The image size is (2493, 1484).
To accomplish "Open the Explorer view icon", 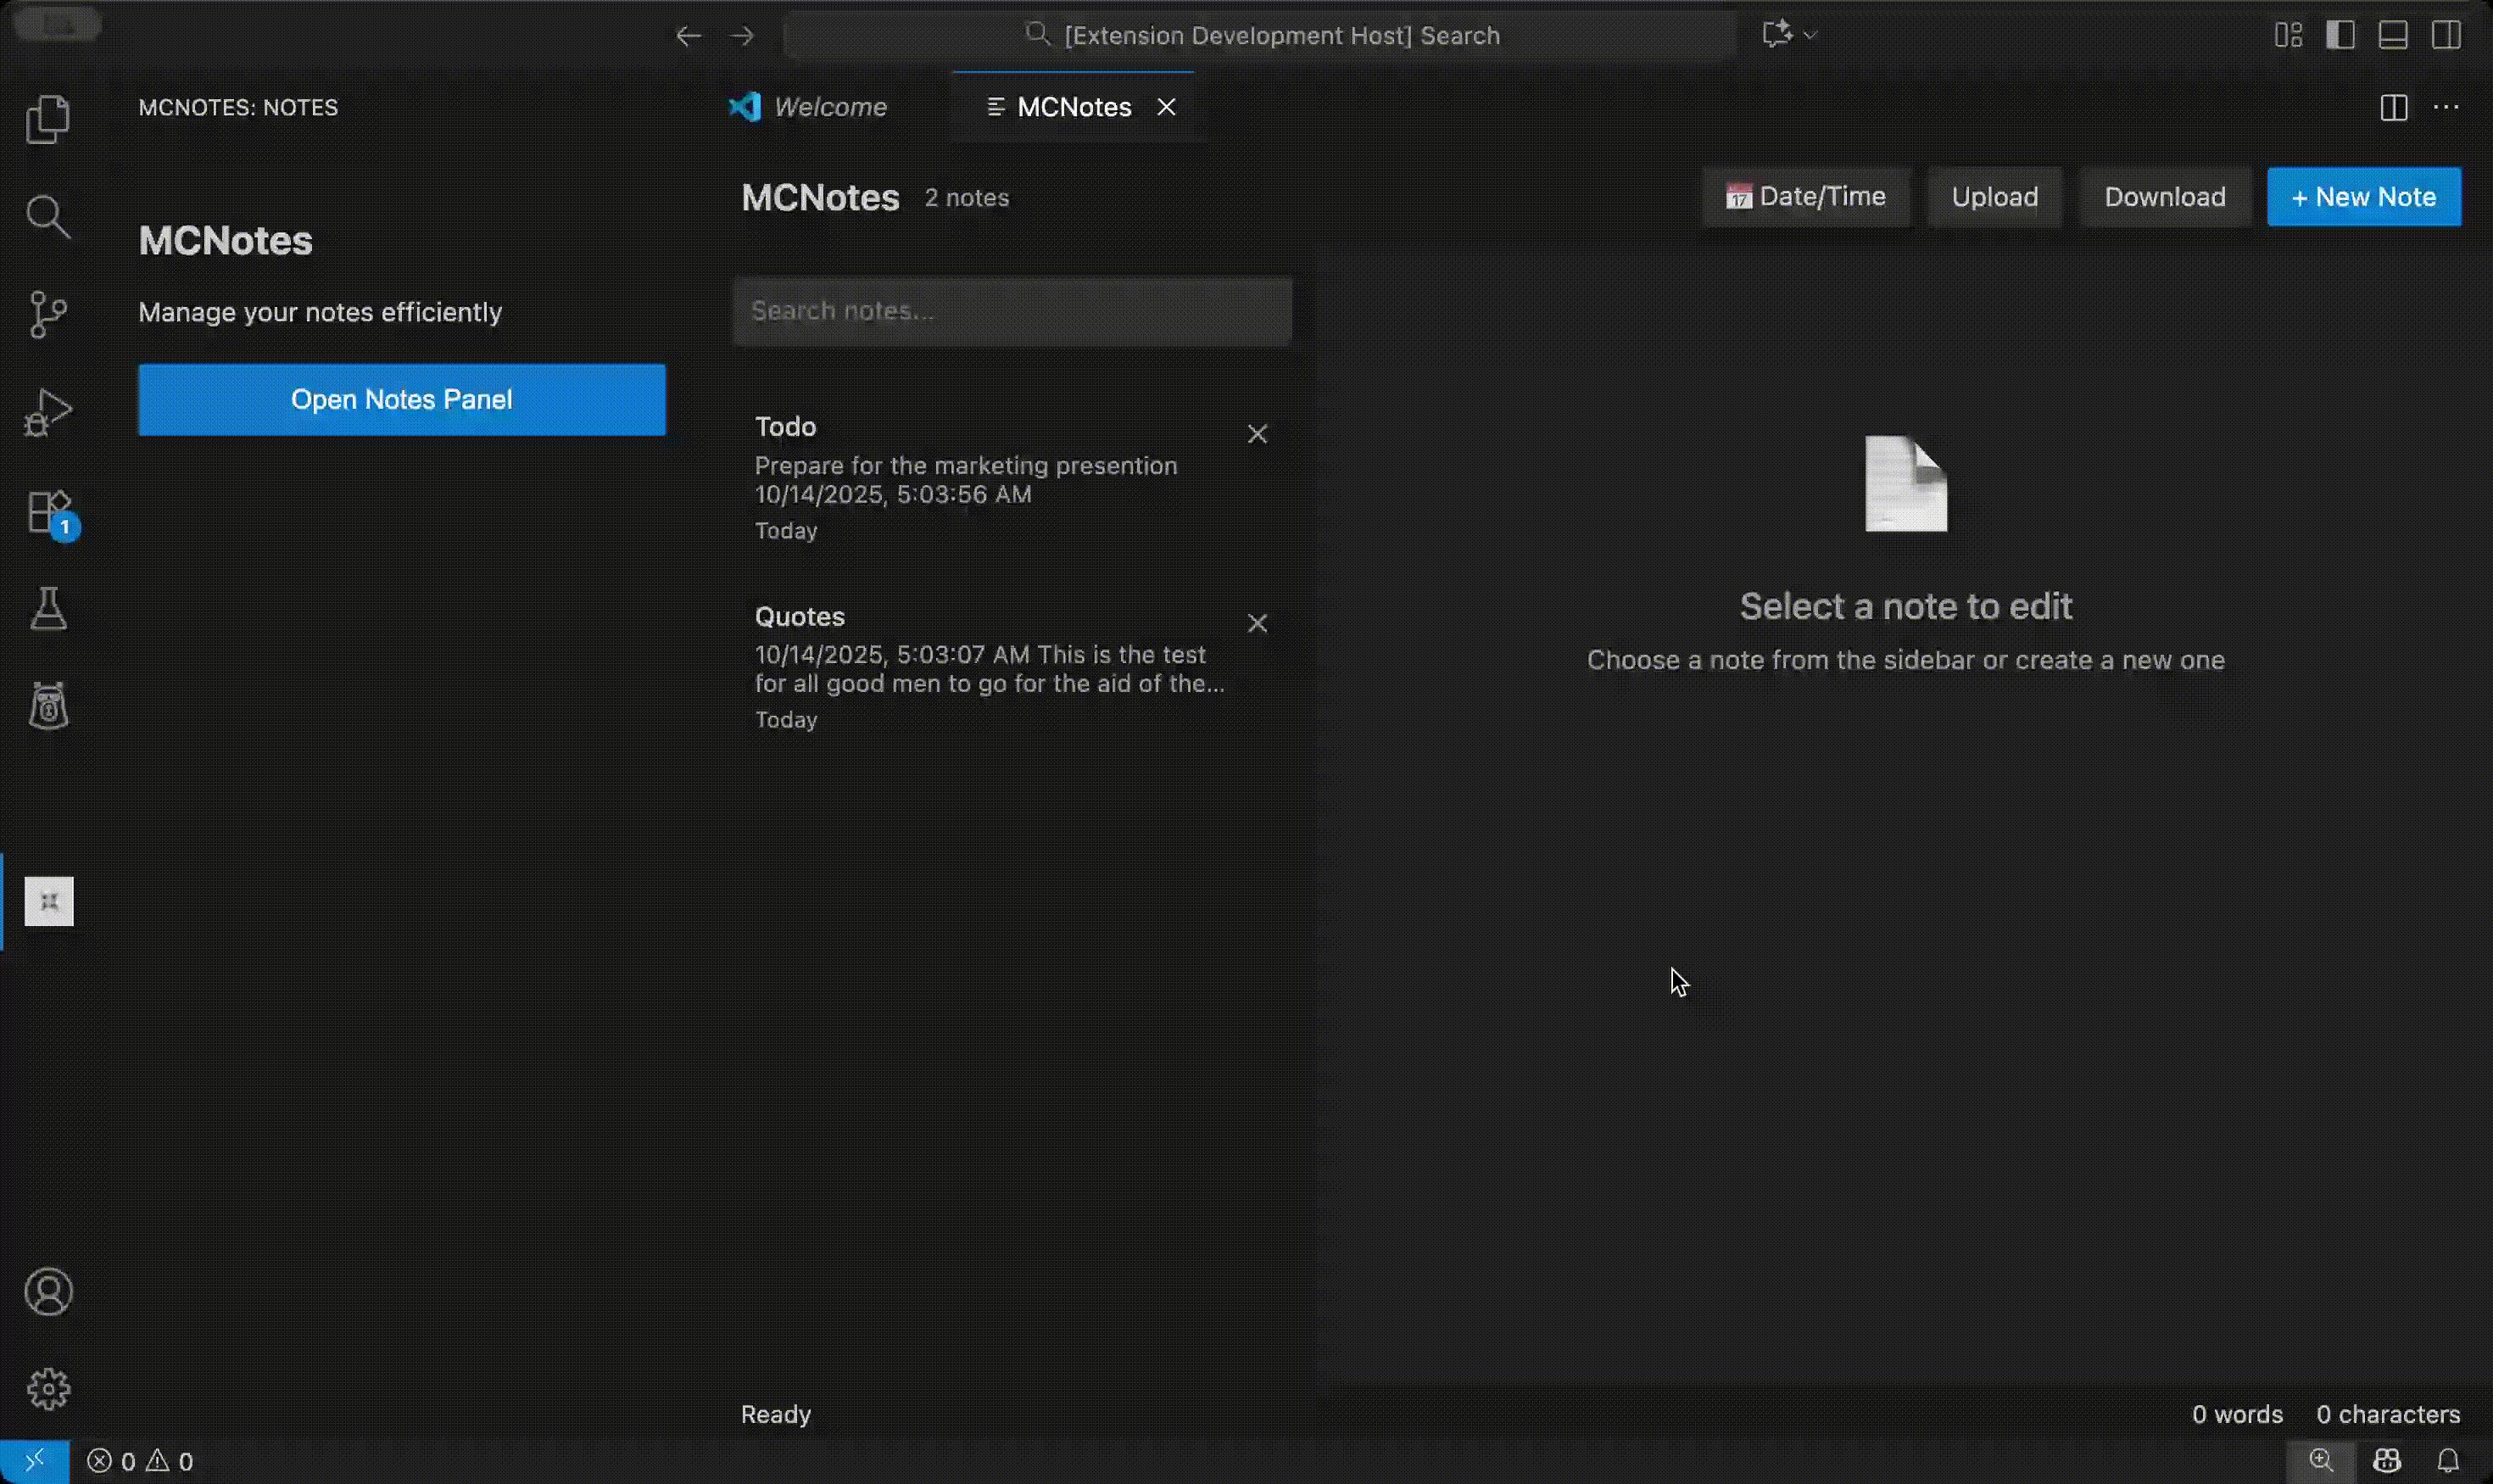I will pos(47,120).
